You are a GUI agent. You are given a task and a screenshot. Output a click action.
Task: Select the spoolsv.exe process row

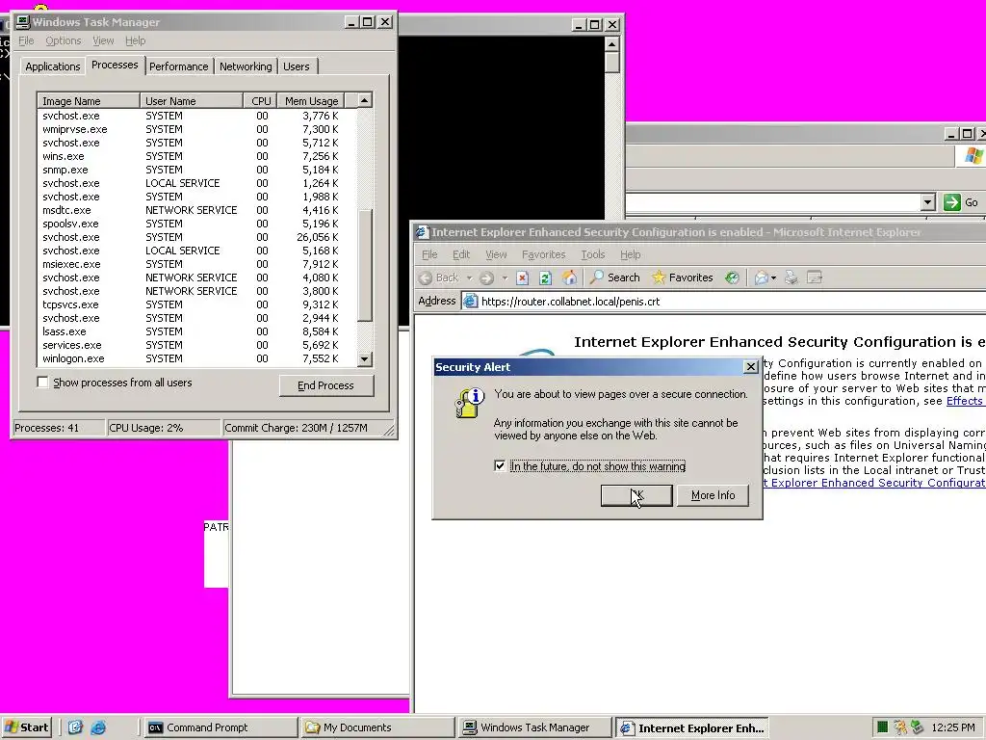point(196,224)
